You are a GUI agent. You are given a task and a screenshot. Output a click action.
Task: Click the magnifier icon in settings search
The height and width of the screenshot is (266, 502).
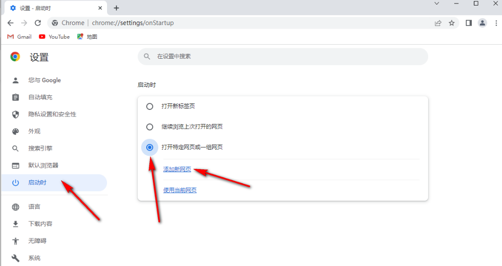pos(147,57)
